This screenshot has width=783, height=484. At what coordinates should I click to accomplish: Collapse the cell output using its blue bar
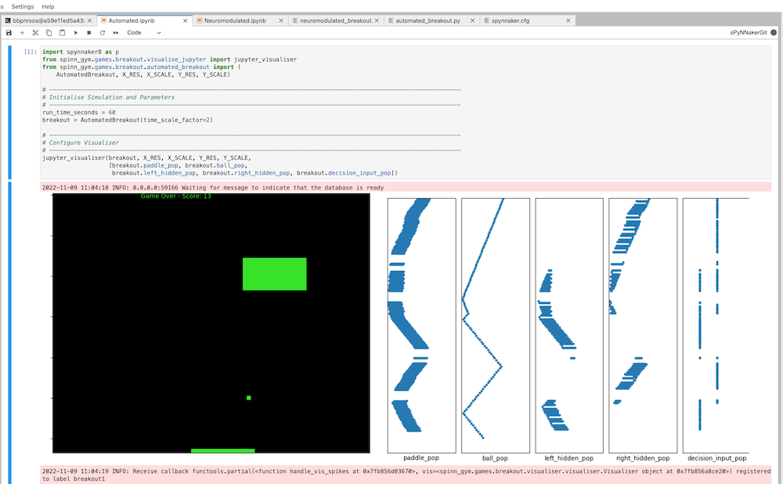(x=9, y=333)
